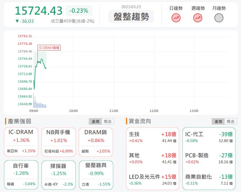Switch 資金流向 panel to 概念 view
This screenshot has height=192, width=241.
231,122
